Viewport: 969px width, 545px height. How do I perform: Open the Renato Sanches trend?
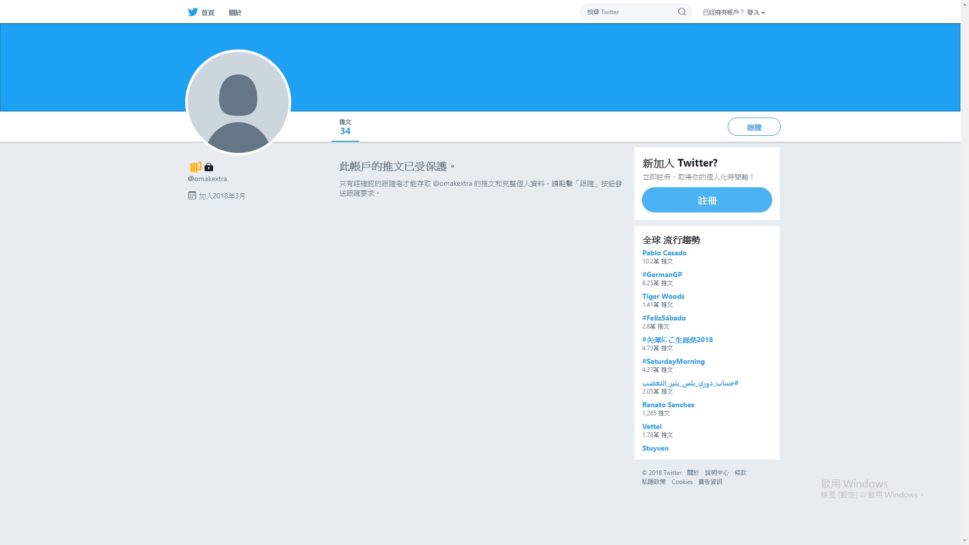tap(668, 405)
